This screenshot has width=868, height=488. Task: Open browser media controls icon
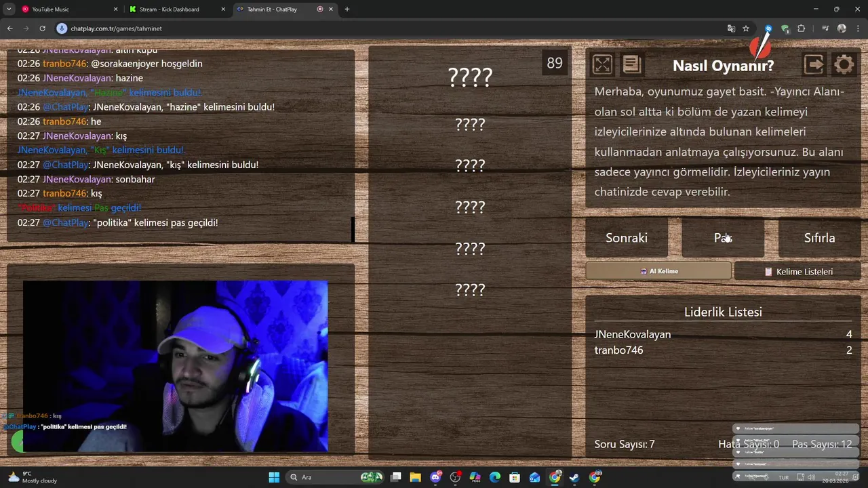coord(825,28)
